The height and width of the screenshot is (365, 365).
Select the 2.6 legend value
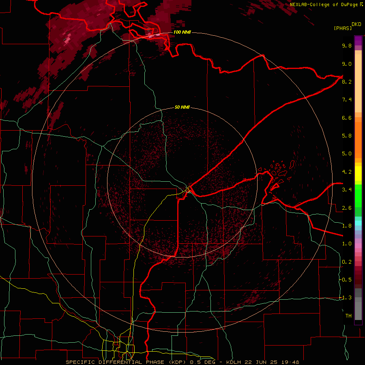pyautogui.click(x=347, y=208)
